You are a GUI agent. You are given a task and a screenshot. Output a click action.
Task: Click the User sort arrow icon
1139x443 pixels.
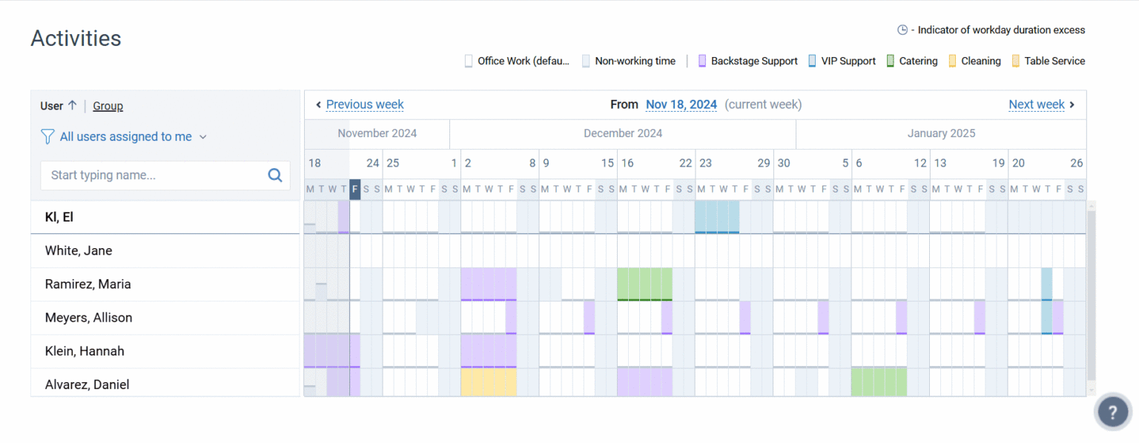[72, 105]
